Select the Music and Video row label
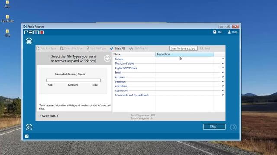This screenshot has height=155, width=277. (x=124, y=63)
